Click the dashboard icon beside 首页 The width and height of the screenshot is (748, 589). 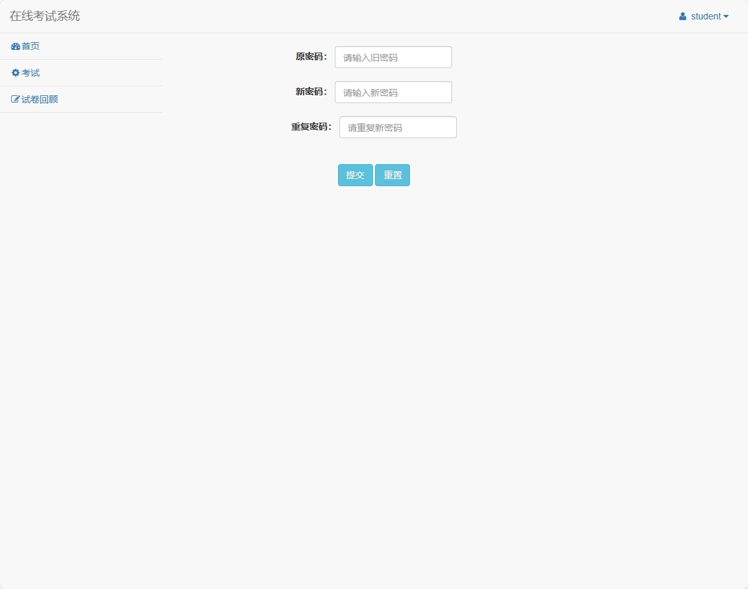point(16,46)
